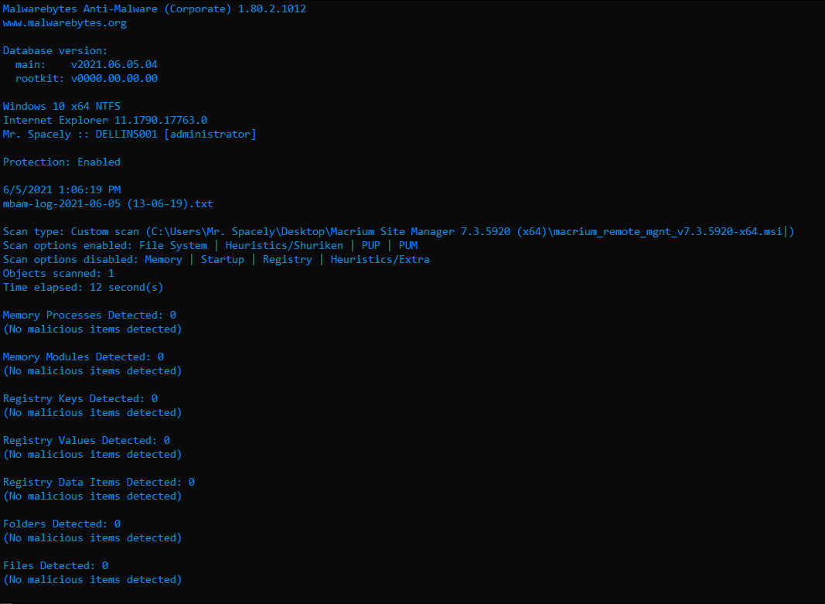This screenshot has width=825, height=604.
Task: Click Heuristics/Shuriken in enabled scan options
Action: click(x=284, y=246)
